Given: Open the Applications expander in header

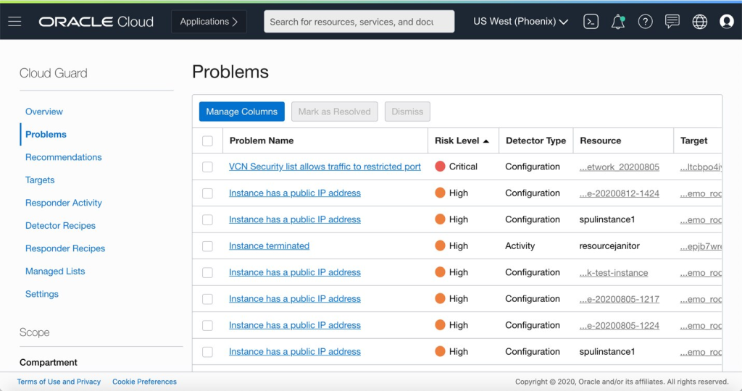Looking at the screenshot, I should 209,22.
